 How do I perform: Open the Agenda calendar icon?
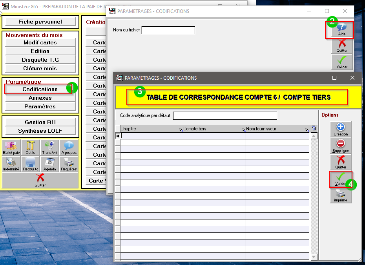point(49,164)
